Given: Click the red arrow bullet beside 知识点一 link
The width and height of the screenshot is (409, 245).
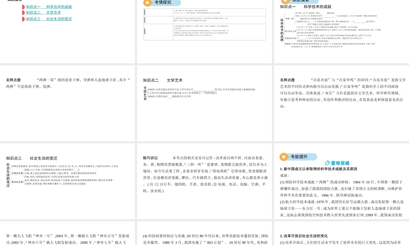Looking at the screenshot, I should tap(23, 7).
